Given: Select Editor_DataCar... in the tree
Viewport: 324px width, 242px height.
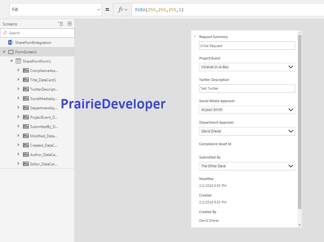Looking at the screenshot, I should point(44,164).
